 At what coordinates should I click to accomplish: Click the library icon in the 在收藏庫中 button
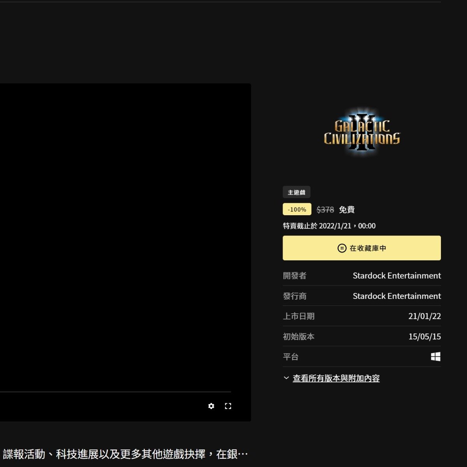342,248
